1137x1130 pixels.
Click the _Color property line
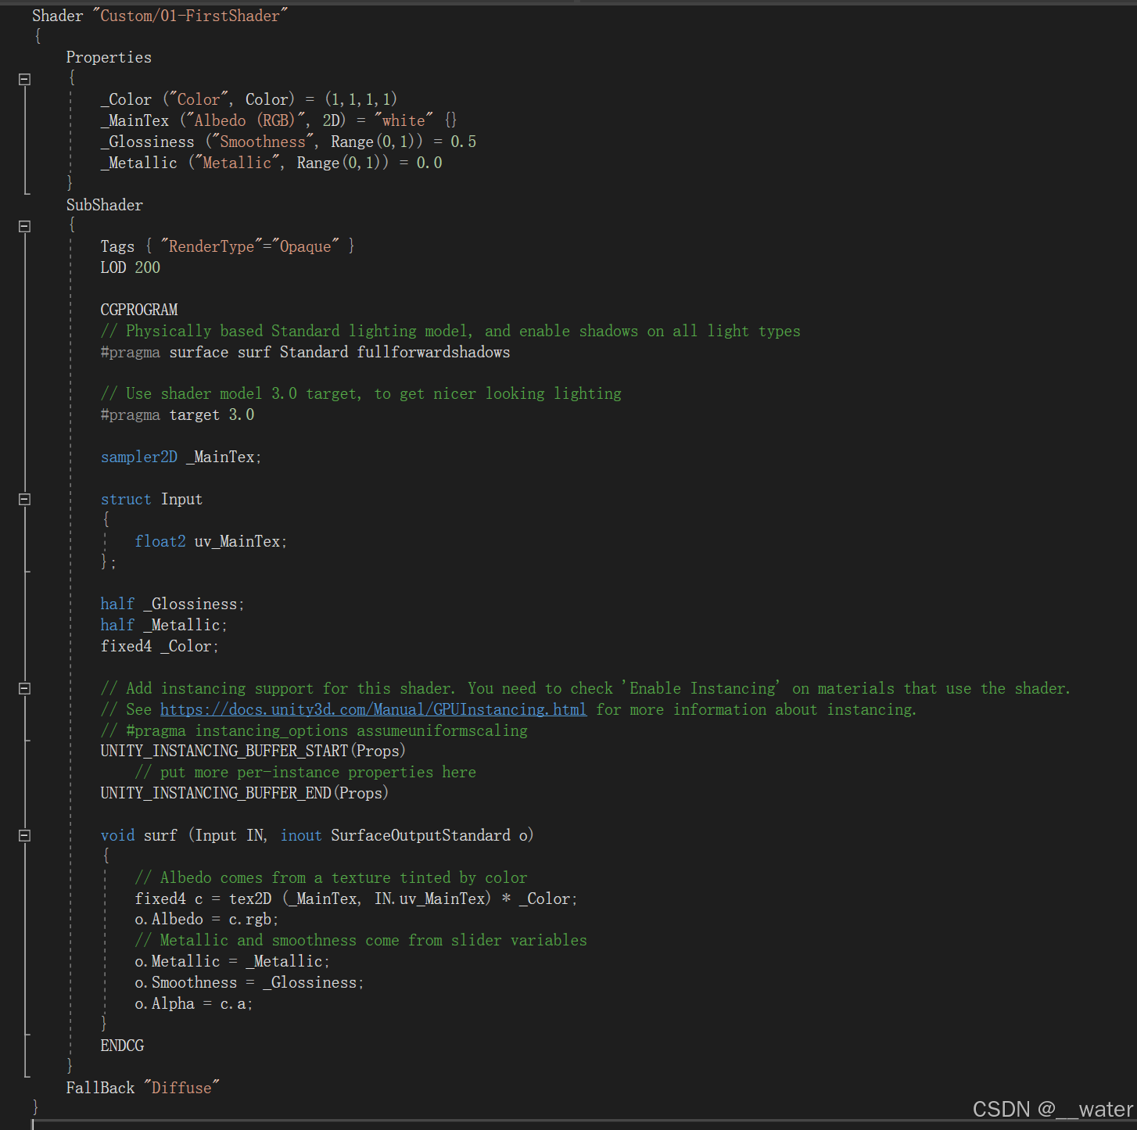click(249, 99)
